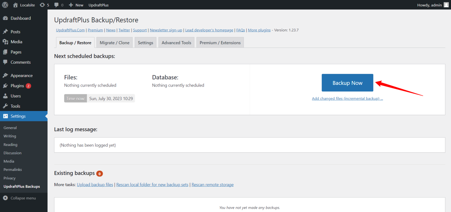The width and height of the screenshot is (451, 212).
Task: Open Media library via its sidebar icon
Action: click(x=6, y=42)
